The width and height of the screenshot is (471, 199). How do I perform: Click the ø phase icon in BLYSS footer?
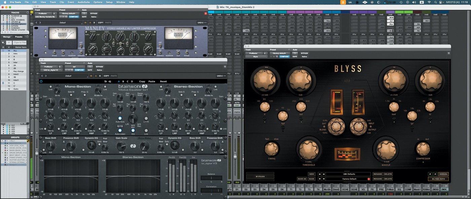coord(435,174)
